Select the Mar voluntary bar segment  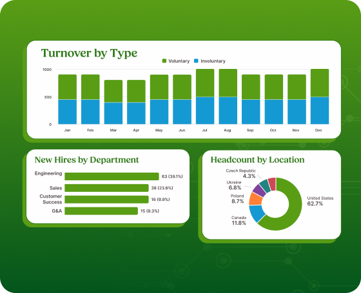pos(113,91)
